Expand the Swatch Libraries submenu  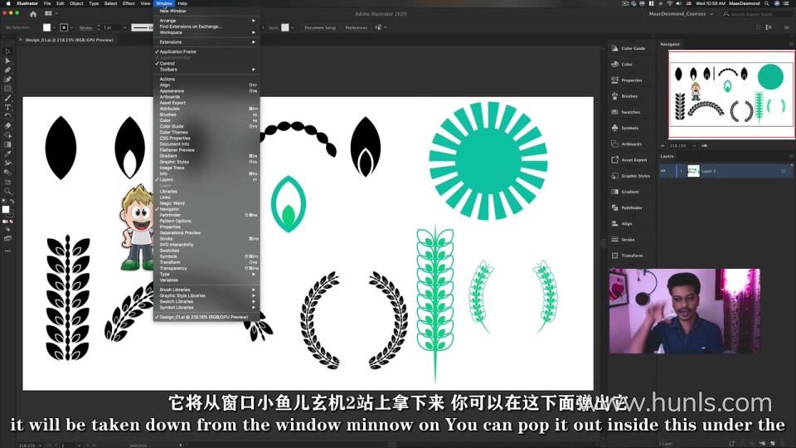[x=206, y=302]
